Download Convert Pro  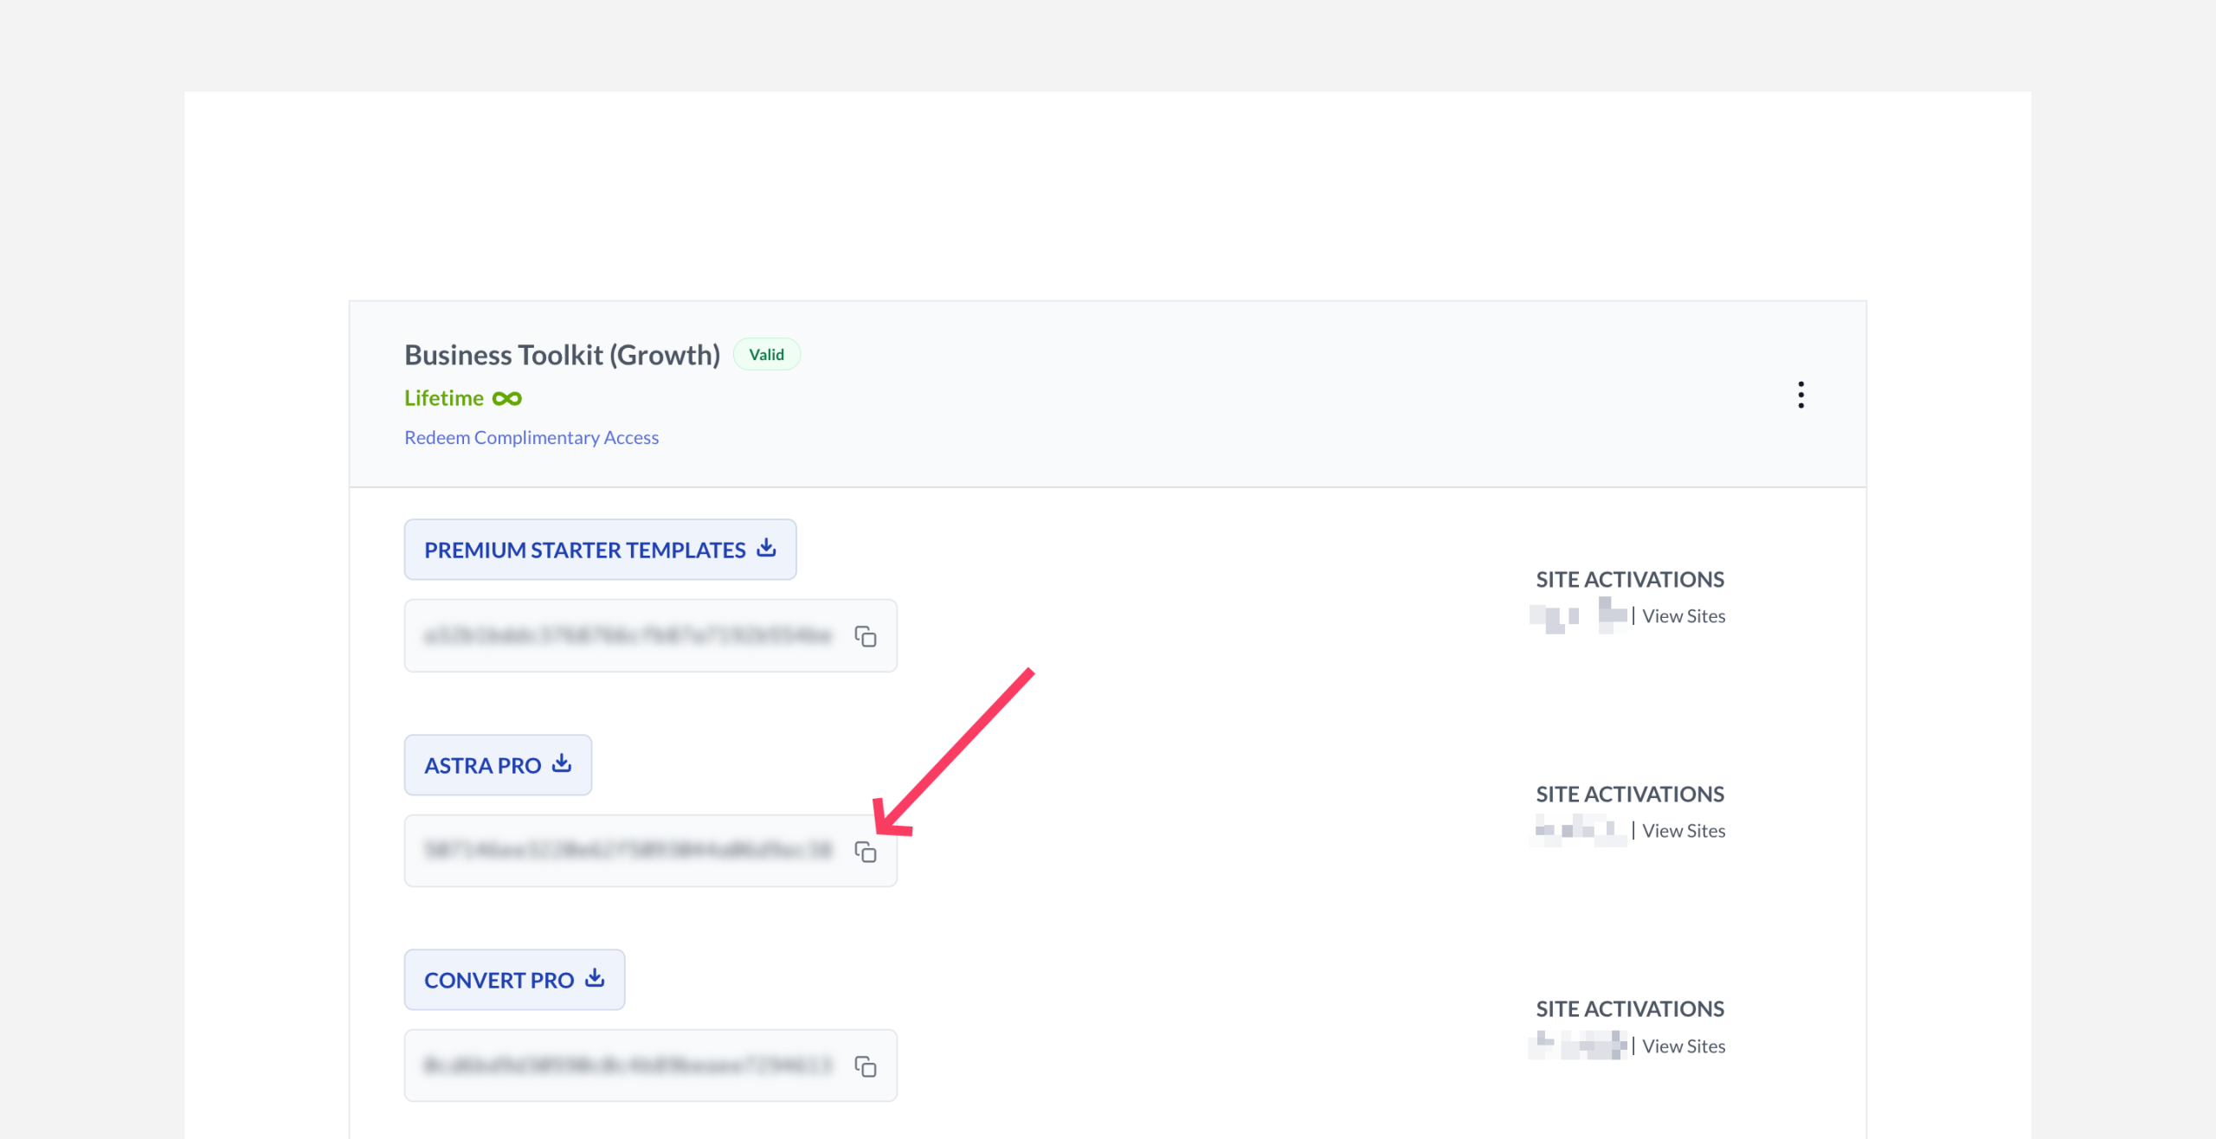click(514, 980)
